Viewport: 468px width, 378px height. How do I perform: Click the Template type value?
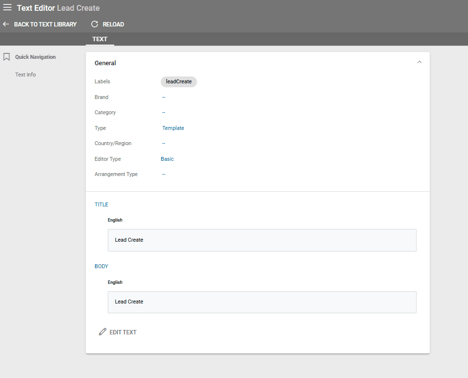173,128
